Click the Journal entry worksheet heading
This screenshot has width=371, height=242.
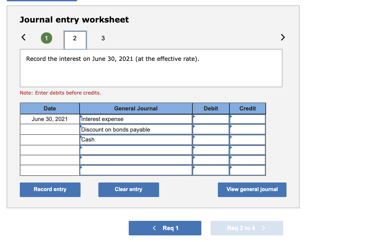click(x=74, y=20)
